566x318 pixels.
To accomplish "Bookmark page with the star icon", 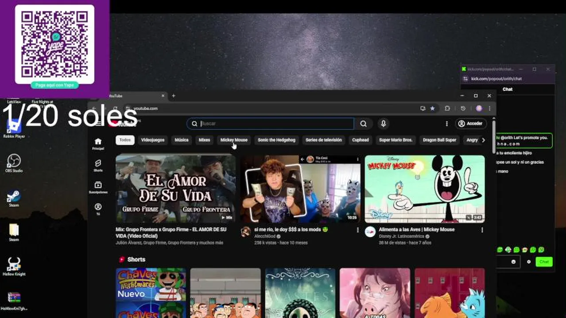I will pos(432,108).
